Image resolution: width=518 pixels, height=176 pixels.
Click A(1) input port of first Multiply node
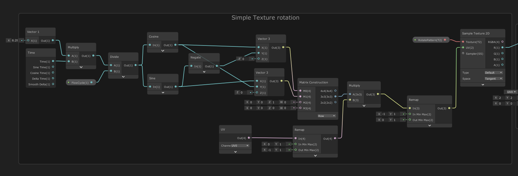[x=69, y=56]
